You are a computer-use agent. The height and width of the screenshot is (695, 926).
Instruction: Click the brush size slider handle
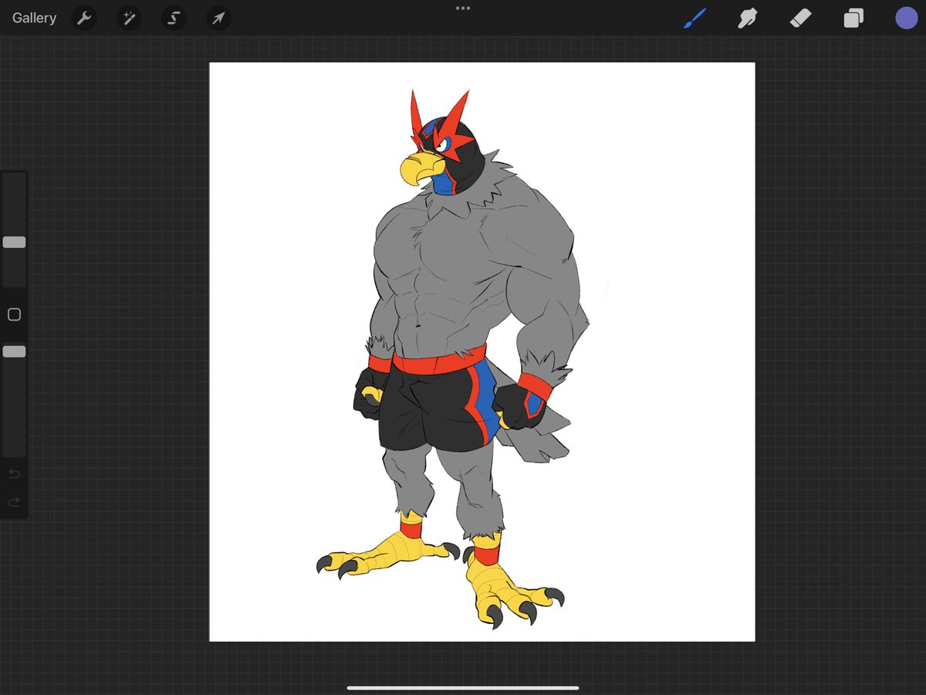(x=14, y=242)
